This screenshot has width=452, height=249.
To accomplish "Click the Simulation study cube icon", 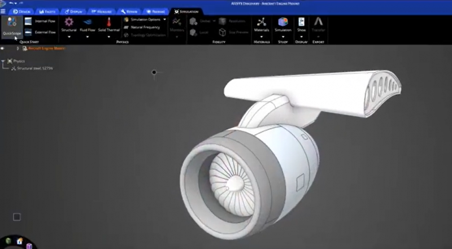I will point(283,22).
